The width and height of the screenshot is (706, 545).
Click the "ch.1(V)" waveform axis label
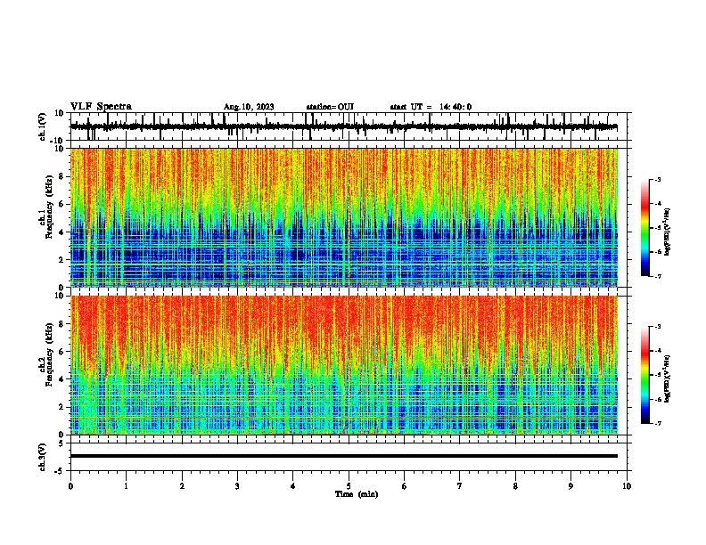click(x=43, y=126)
